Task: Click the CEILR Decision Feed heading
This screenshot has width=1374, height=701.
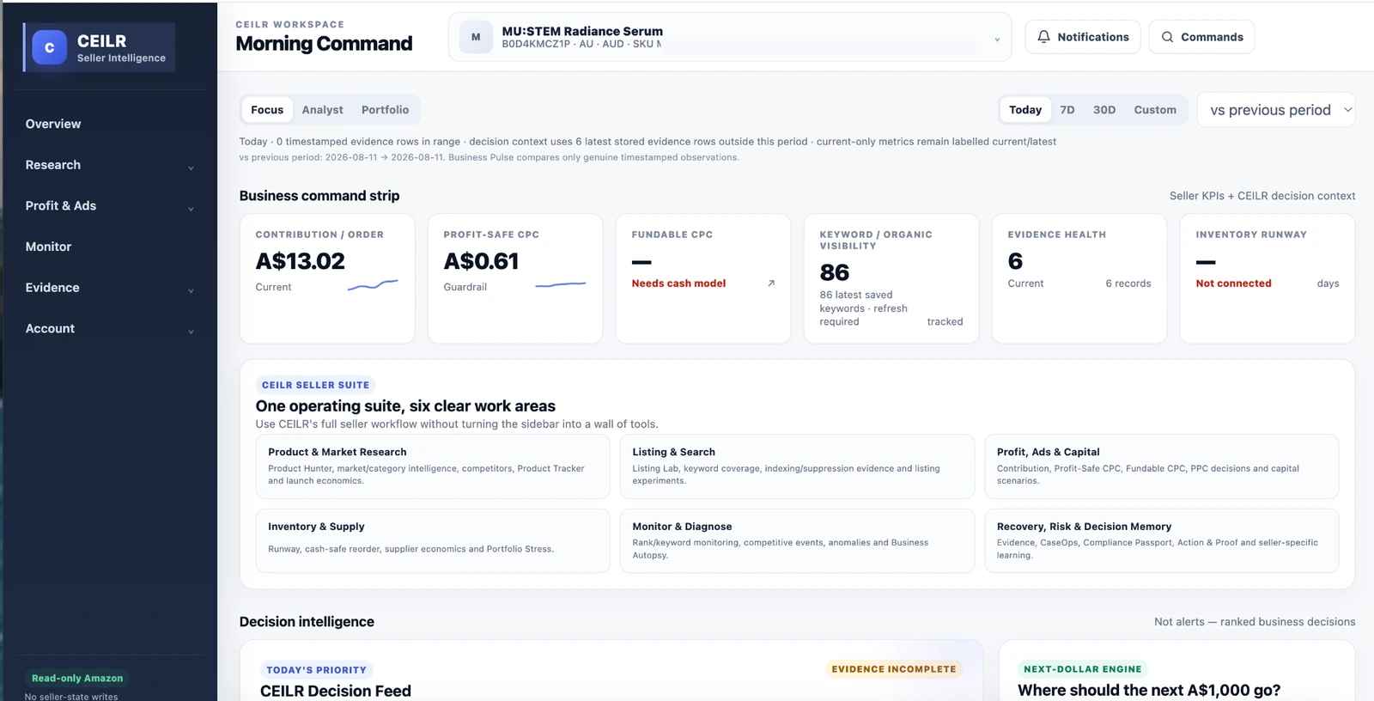Action: (x=336, y=692)
